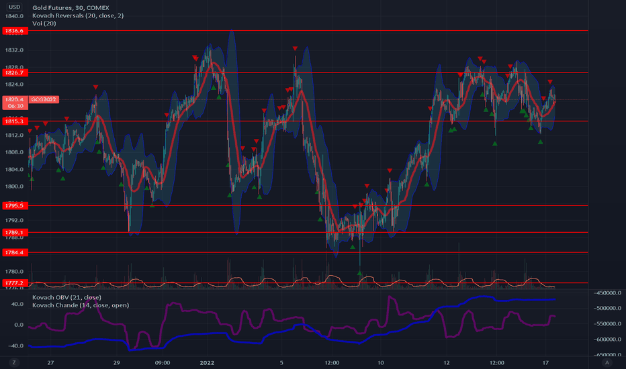Click the GCG2022 symbol label
Viewport: 626px width, 369px height.
[x=44, y=99]
